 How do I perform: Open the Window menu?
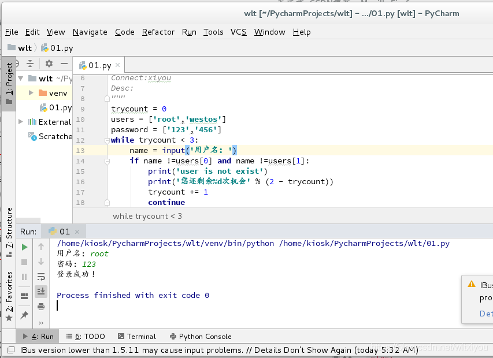click(x=270, y=32)
